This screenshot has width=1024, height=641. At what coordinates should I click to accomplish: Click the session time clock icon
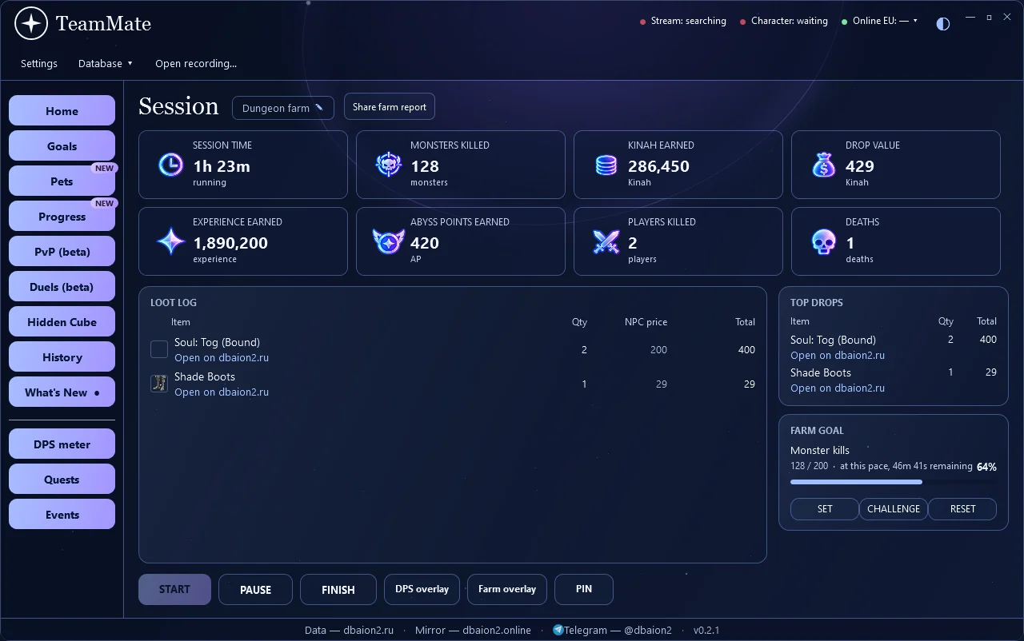click(170, 165)
